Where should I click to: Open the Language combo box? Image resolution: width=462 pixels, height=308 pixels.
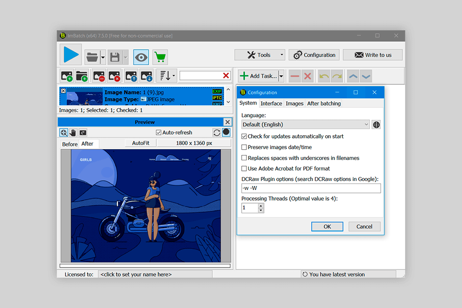(305, 124)
